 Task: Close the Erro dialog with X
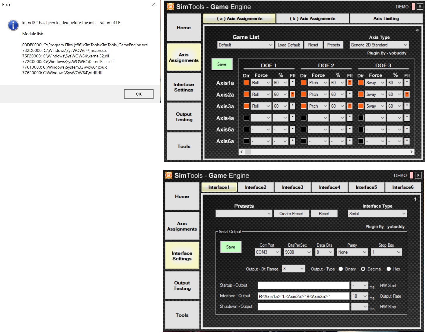[x=154, y=4]
